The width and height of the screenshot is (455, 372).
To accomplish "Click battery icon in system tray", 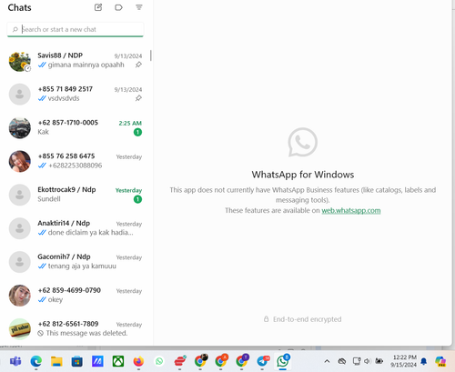I will [379, 361].
